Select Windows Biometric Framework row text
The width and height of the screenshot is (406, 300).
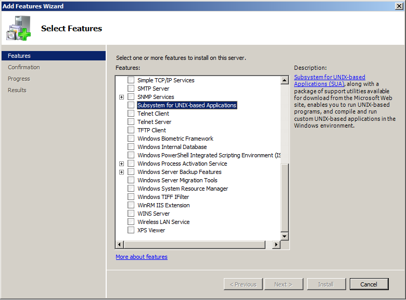point(175,139)
